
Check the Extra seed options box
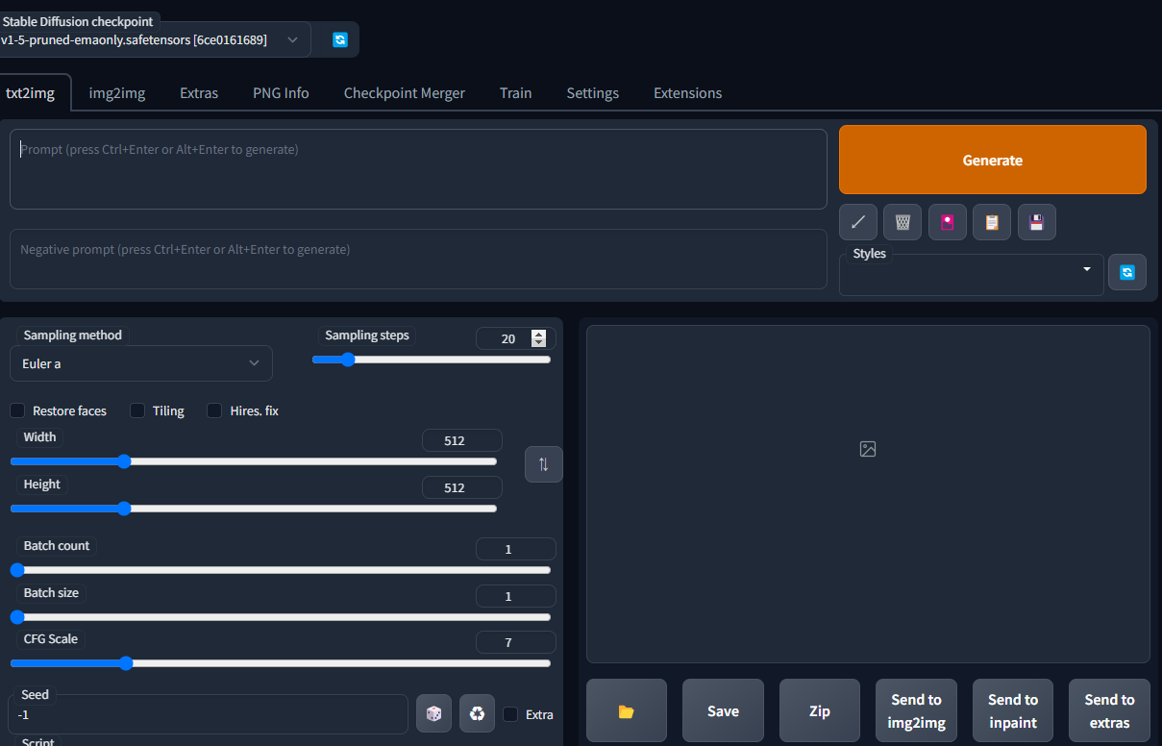[510, 714]
